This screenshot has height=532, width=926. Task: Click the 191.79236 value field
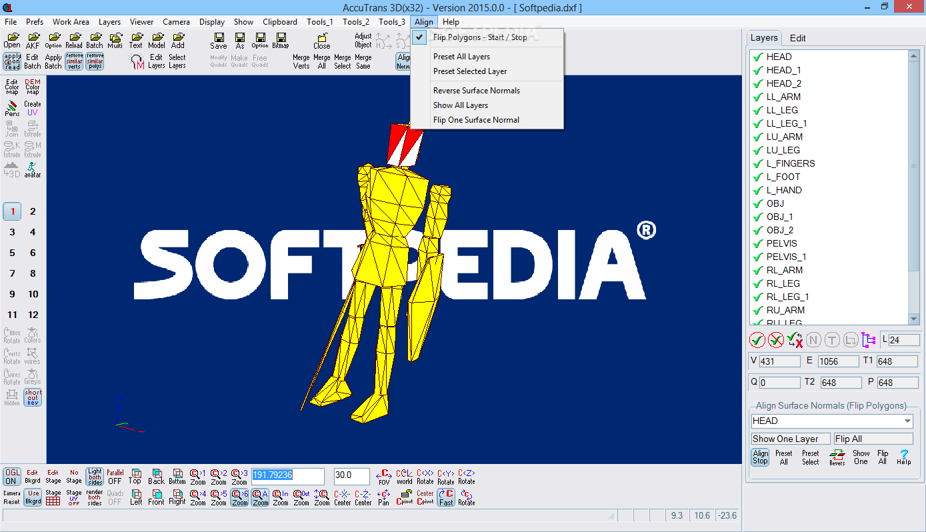pos(288,476)
